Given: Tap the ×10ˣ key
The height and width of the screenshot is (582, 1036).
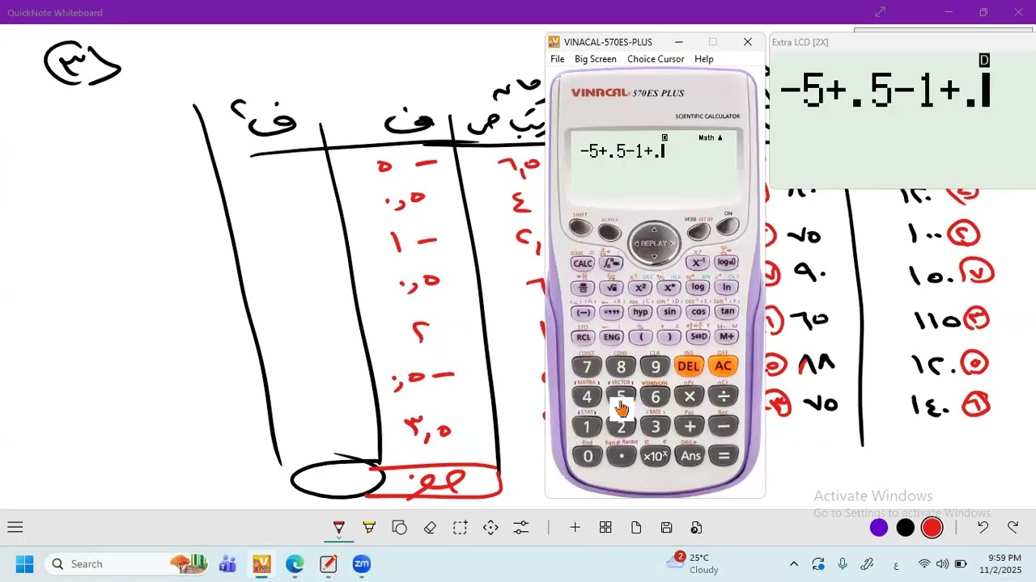Looking at the screenshot, I should point(656,457).
